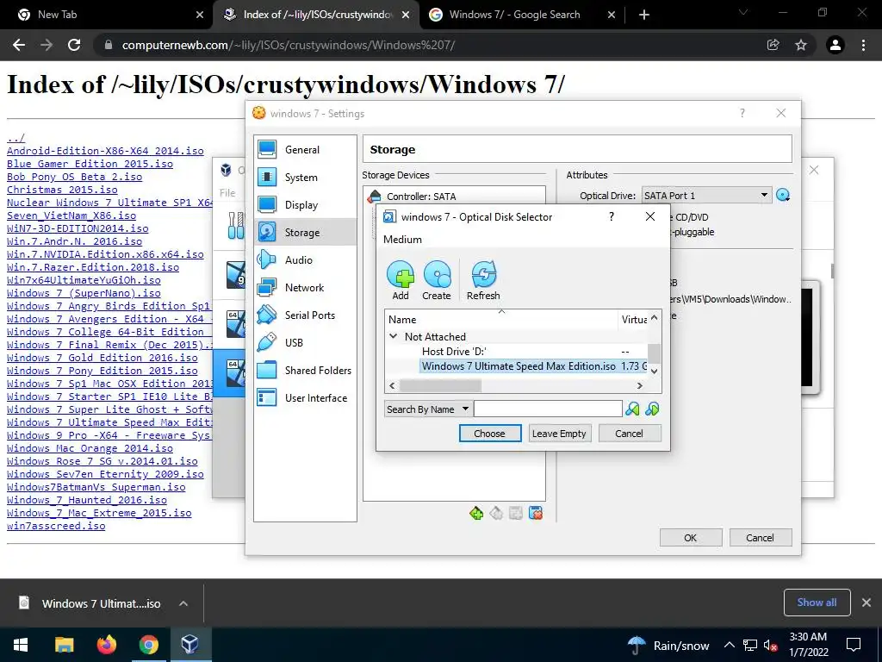
Task: Open Chrome profile avatar menu
Action: [835, 45]
